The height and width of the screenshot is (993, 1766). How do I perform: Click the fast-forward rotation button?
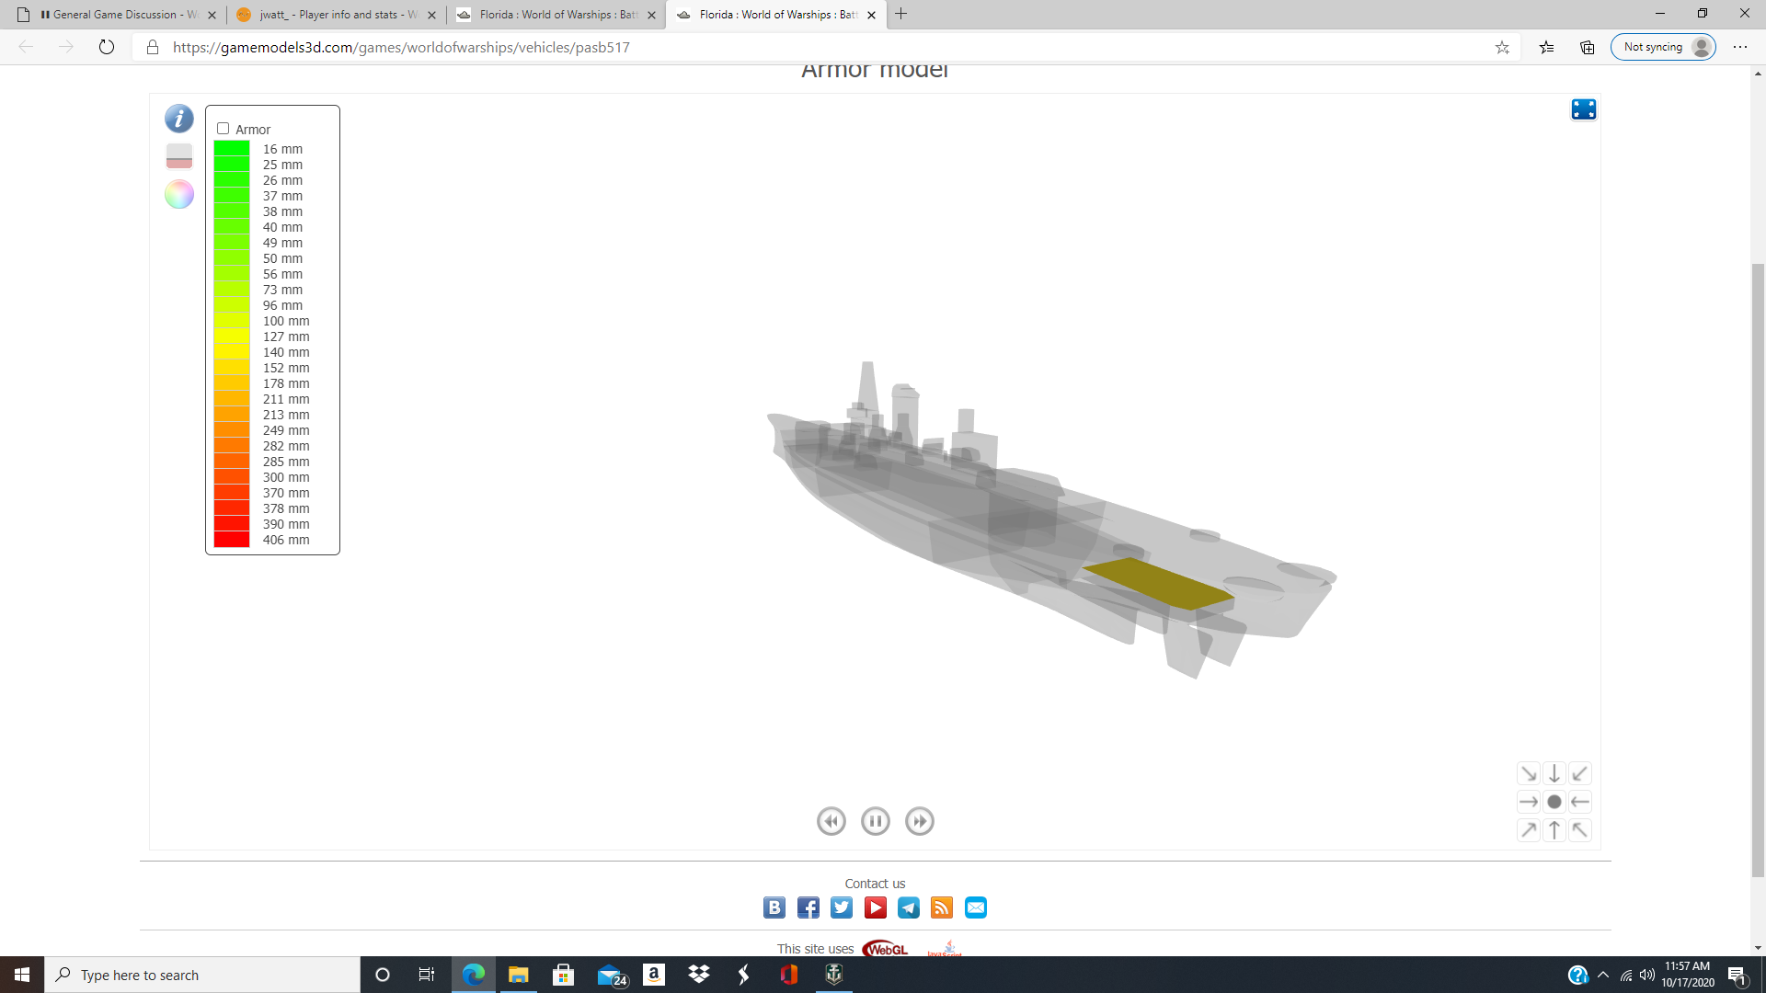pos(919,821)
